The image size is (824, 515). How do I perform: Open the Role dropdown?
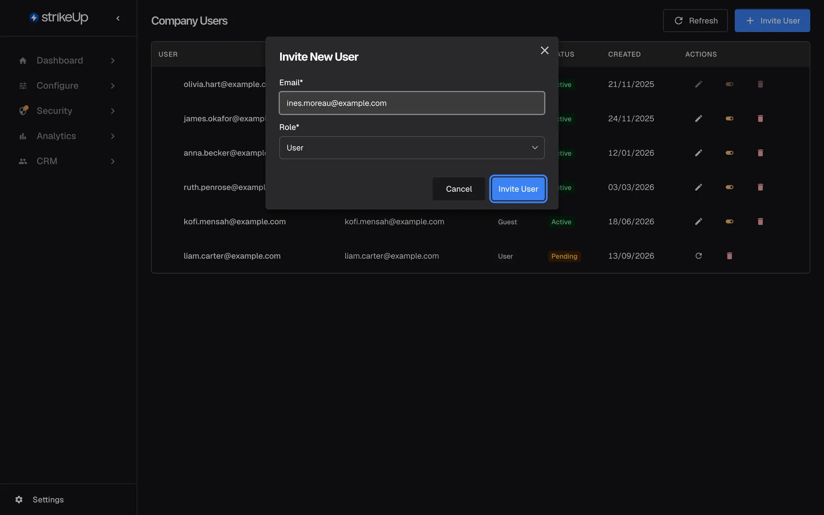[412, 147]
